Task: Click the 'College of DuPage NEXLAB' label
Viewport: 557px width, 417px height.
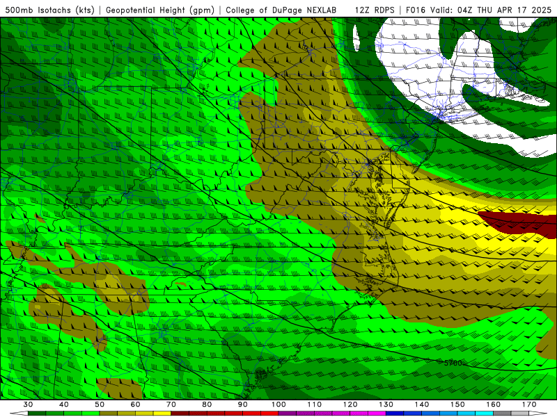Action: pyautogui.click(x=281, y=10)
